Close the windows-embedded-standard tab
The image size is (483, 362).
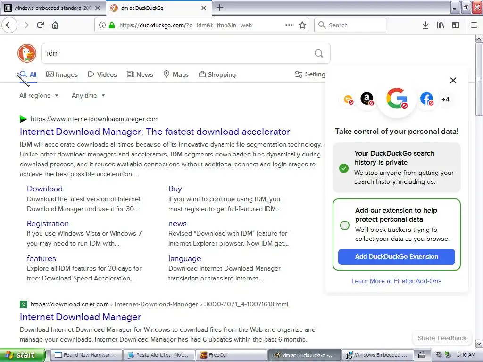tap(98, 8)
